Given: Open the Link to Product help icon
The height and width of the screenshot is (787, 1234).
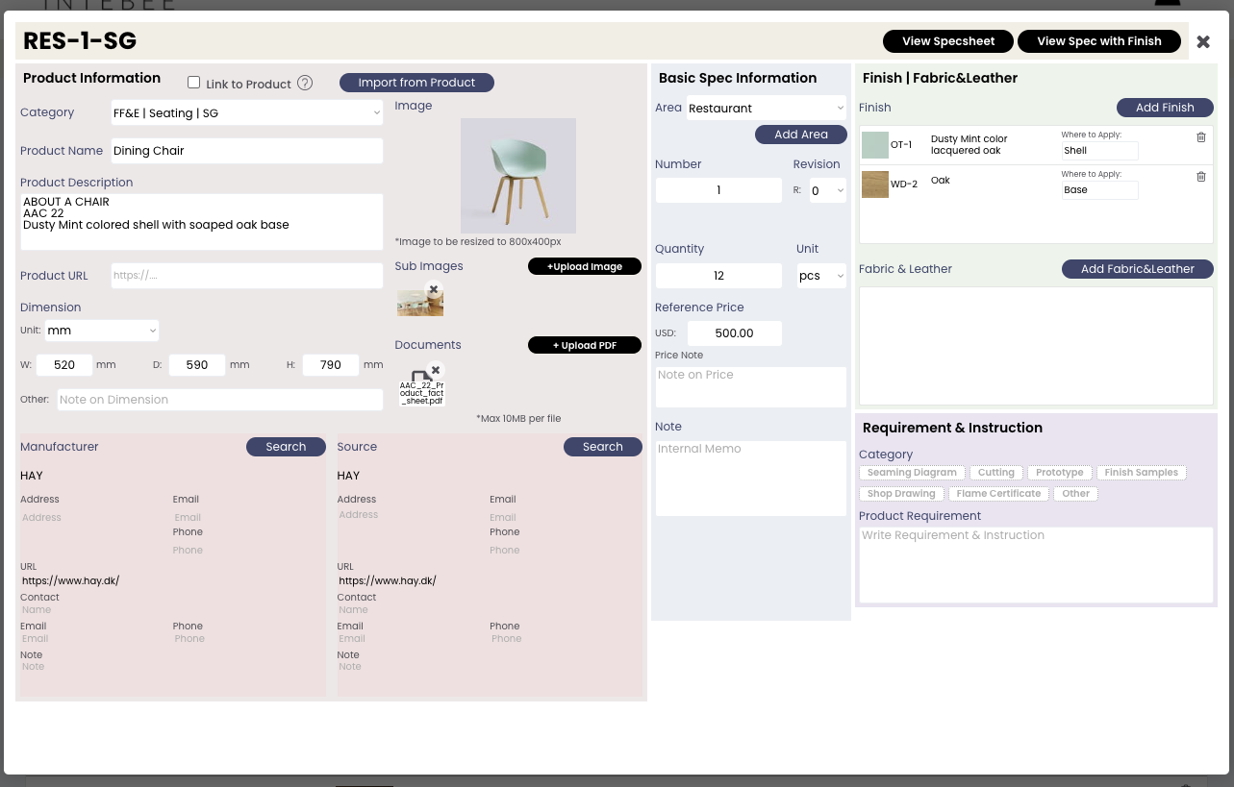Looking at the screenshot, I should coord(305,83).
